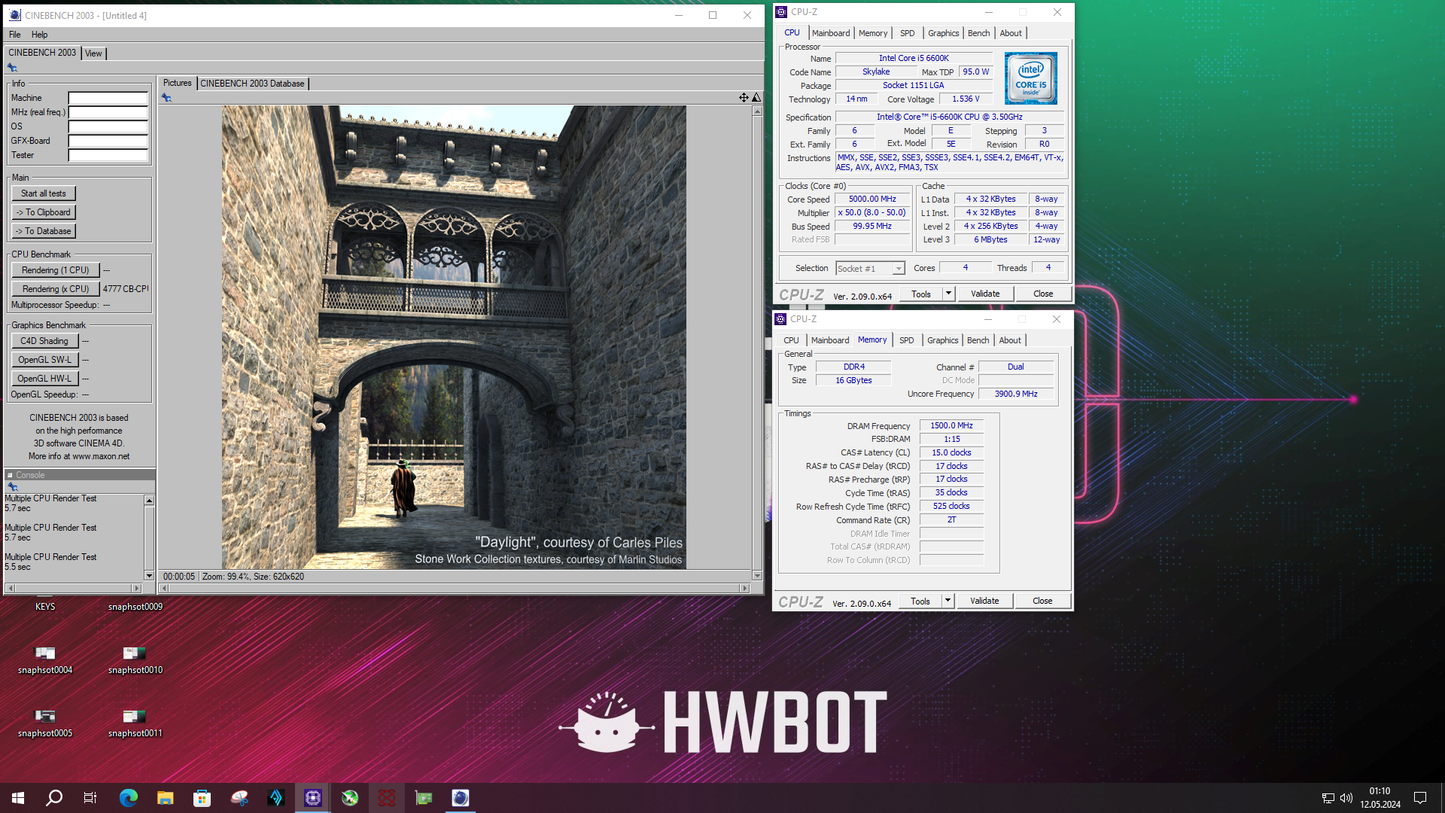Viewport: 1445px width, 813px height.
Task: Run the OpenGL SW-L benchmark
Action: pyautogui.click(x=44, y=360)
